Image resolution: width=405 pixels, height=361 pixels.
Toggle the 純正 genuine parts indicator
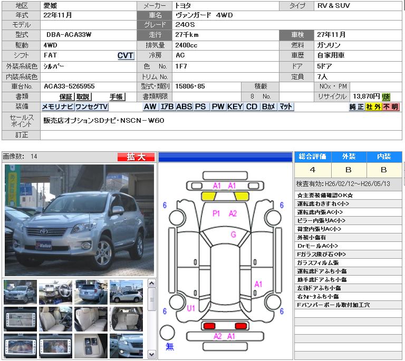point(356,107)
